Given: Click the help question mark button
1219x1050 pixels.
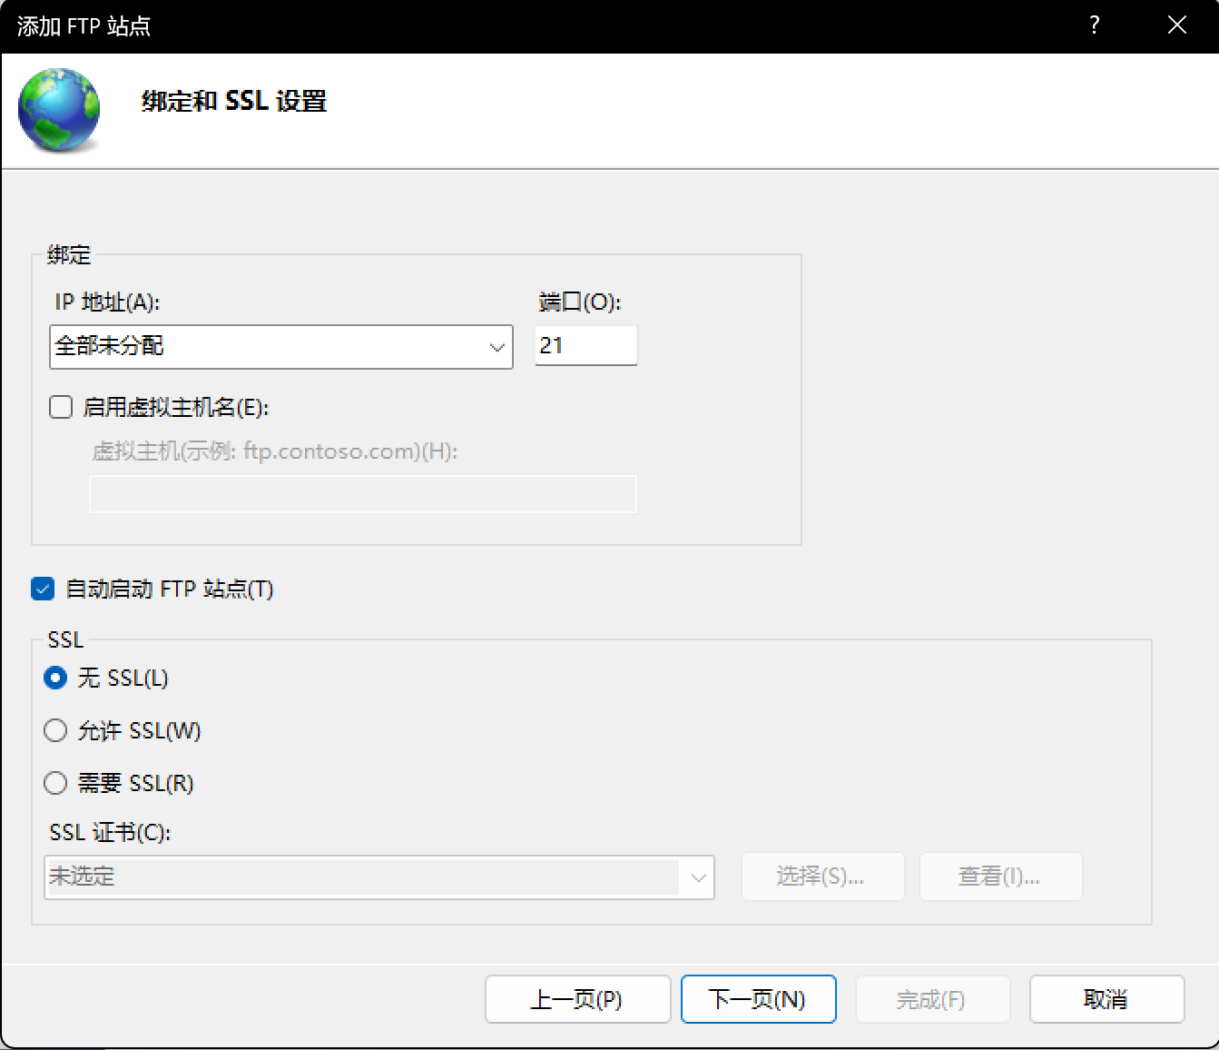Looking at the screenshot, I should tap(1095, 25).
